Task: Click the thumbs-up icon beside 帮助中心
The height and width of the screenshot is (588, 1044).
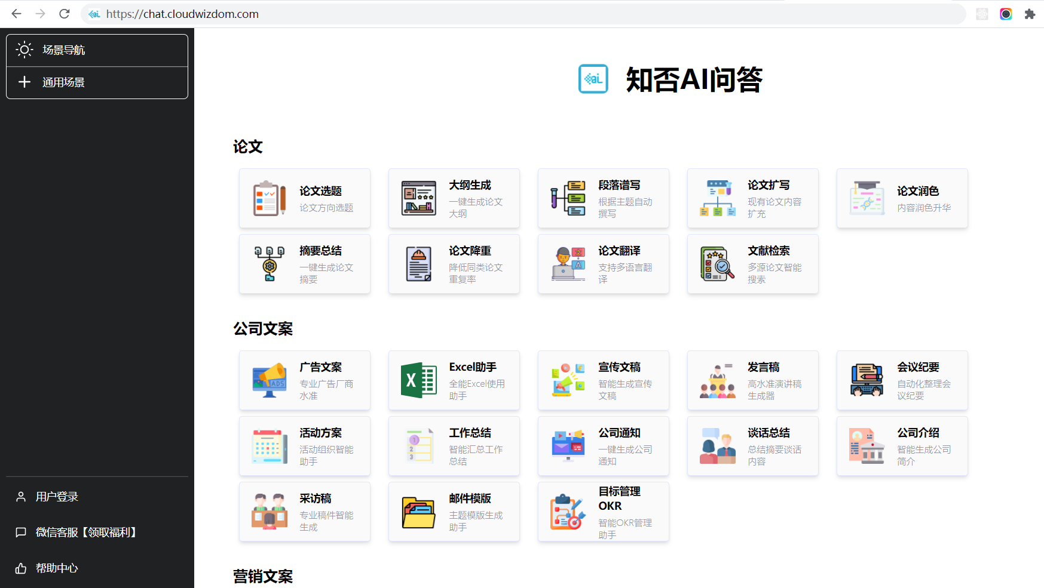Action: [x=21, y=568]
